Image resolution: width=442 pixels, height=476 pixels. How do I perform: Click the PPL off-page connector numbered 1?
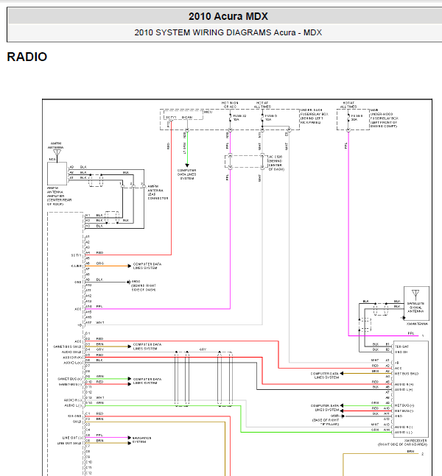point(423,335)
